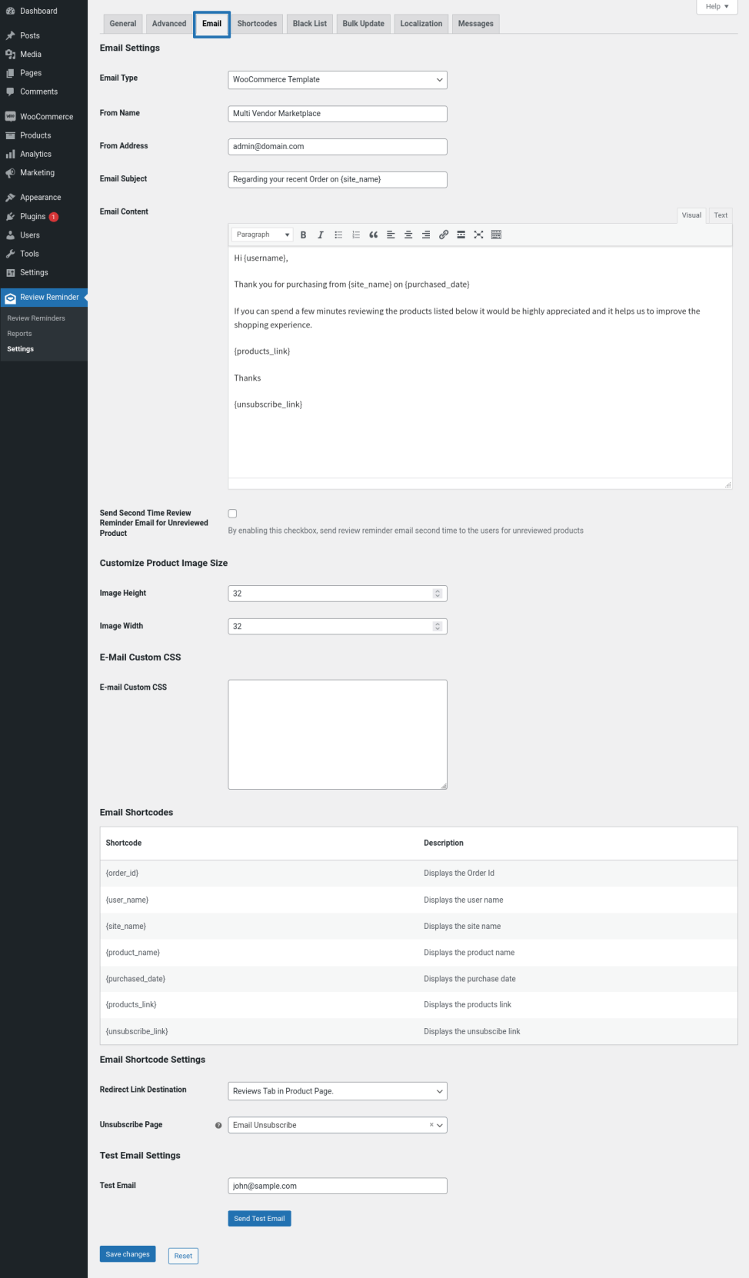Switch to the Messages tab

tap(476, 24)
